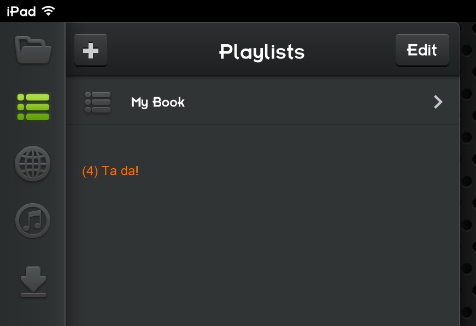Open the globe web browser section
This screenshot has width=476, height=326.
33,164
